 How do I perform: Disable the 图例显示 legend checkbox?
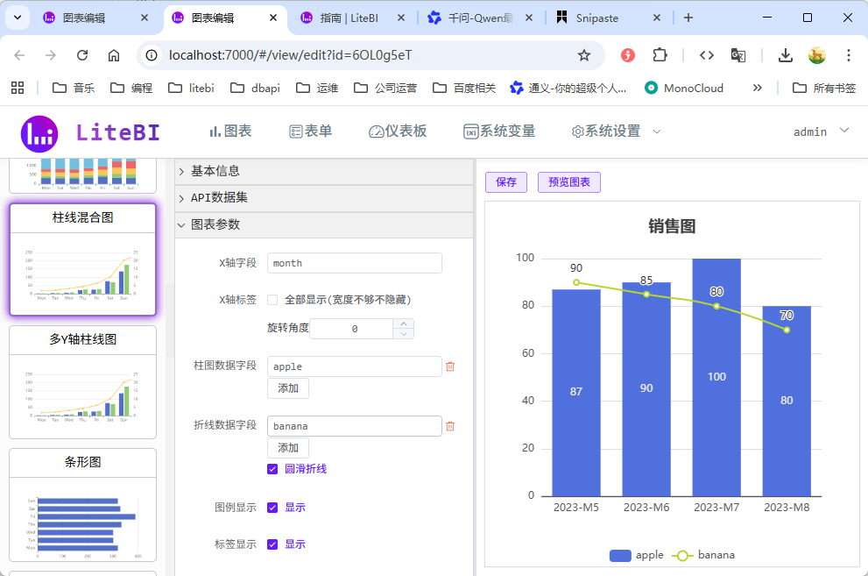[272, 507]
